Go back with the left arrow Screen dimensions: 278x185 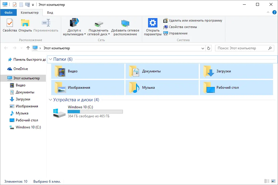6,48
